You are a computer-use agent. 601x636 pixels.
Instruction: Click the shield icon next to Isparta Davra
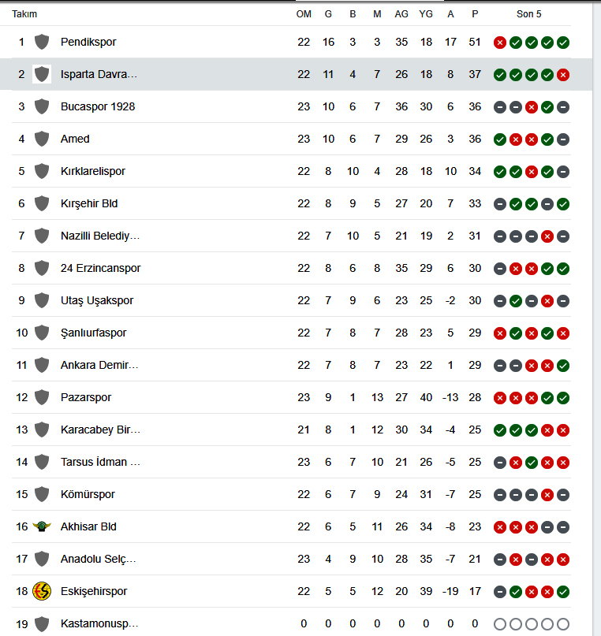[42, 74]
